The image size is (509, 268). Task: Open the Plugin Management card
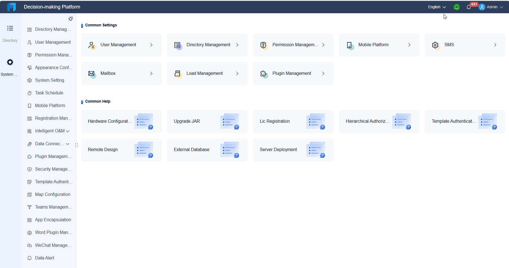click(293, 73)
